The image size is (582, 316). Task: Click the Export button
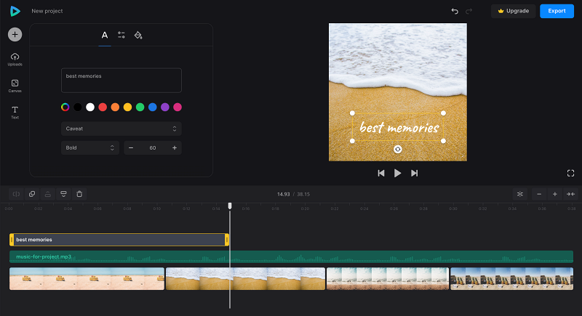coord(557,11)
